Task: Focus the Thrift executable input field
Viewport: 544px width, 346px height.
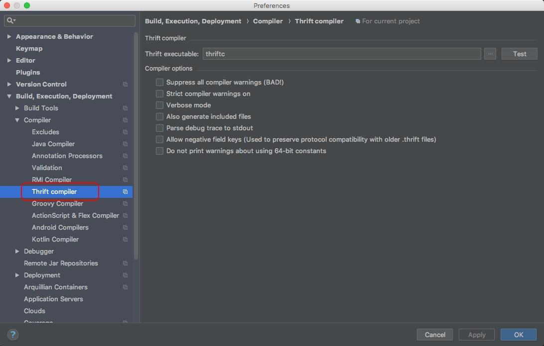Action: pos(342,54)
